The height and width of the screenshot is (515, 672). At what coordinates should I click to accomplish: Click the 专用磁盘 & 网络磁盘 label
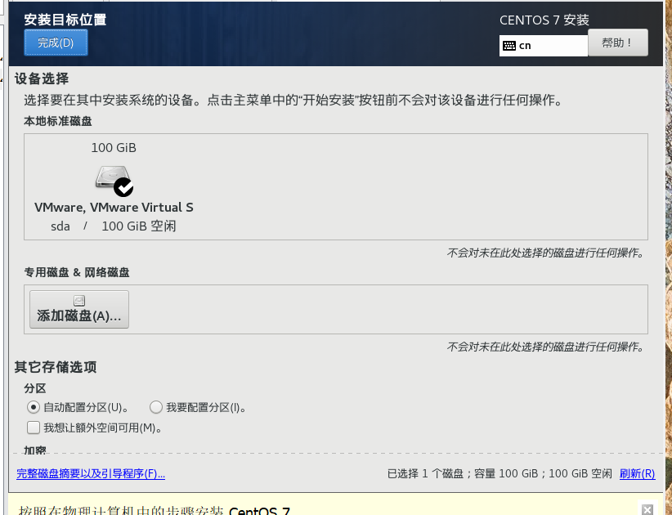pyautogui.click(x=77, y=272)
